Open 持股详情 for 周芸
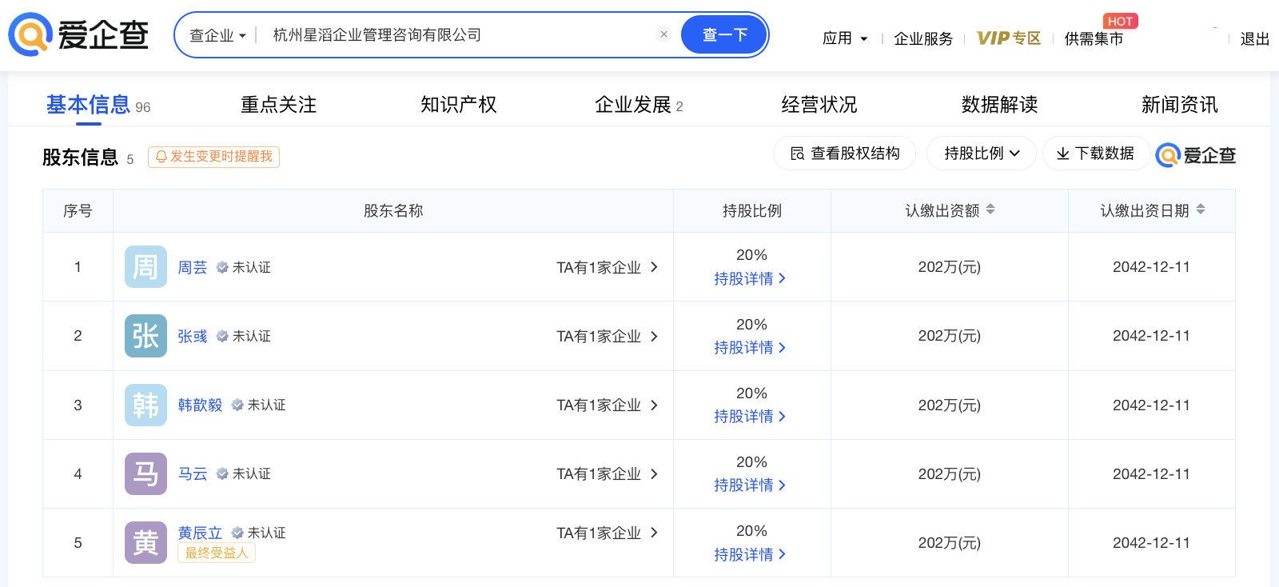This screenshot has width=1279, height=587. 750,278
